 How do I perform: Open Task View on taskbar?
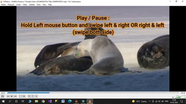(x=23, y=101)
